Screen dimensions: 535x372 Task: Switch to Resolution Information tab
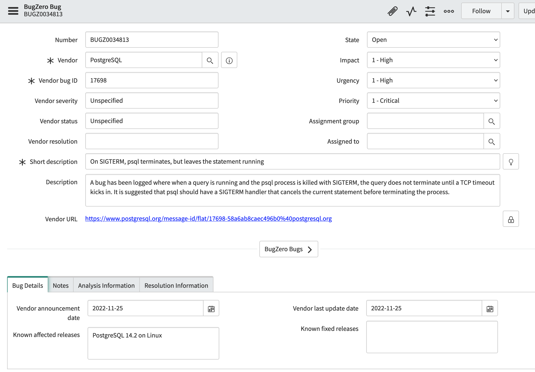coord(176,285)
